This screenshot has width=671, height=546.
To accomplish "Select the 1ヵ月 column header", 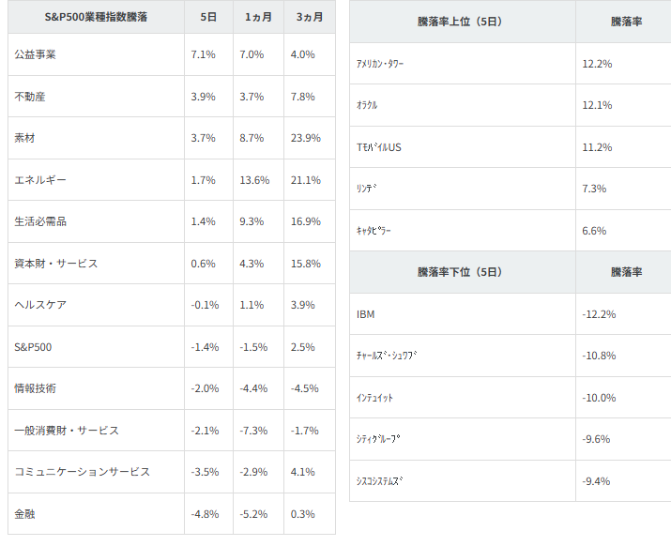I will pyautogui.click(x=258, y=18).
